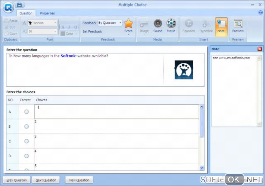The image size is (265, 186).
Task: Open help via the round icon top-right
Action: click(x=260, y=12)
